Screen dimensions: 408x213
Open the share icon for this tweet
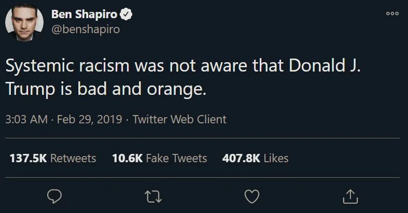pos(350,196)
